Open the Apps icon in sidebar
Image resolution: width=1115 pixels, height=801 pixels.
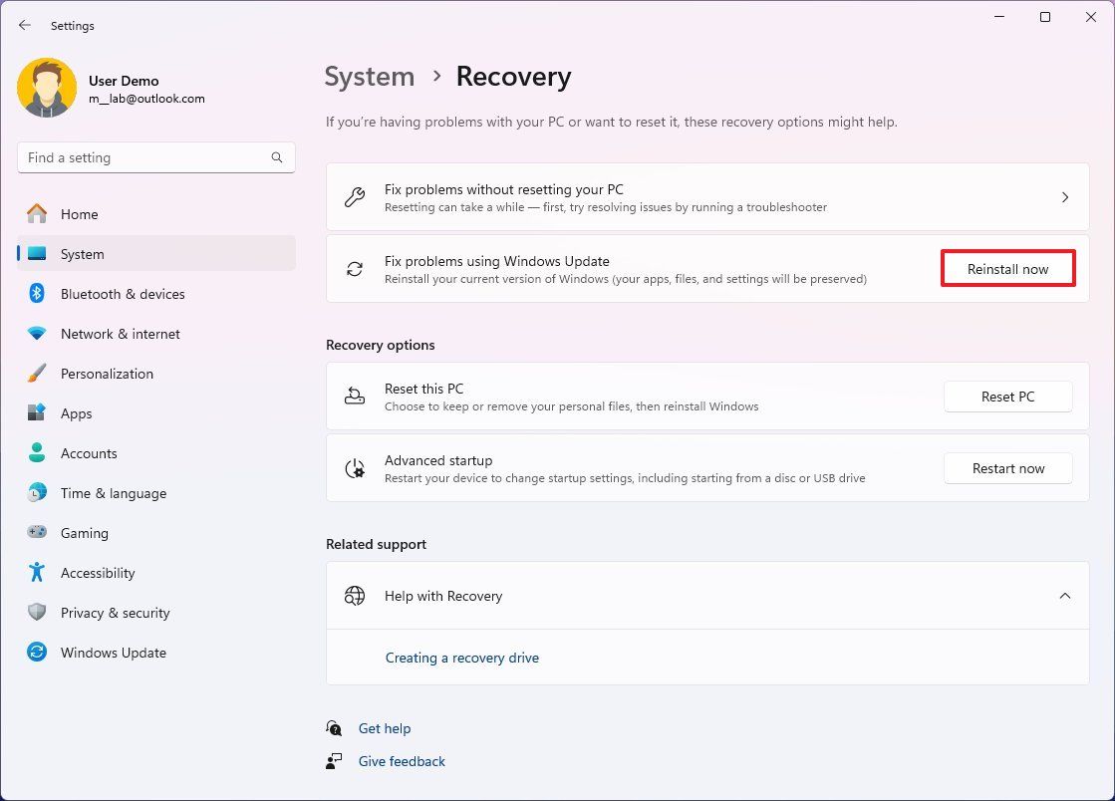(36, 413)
